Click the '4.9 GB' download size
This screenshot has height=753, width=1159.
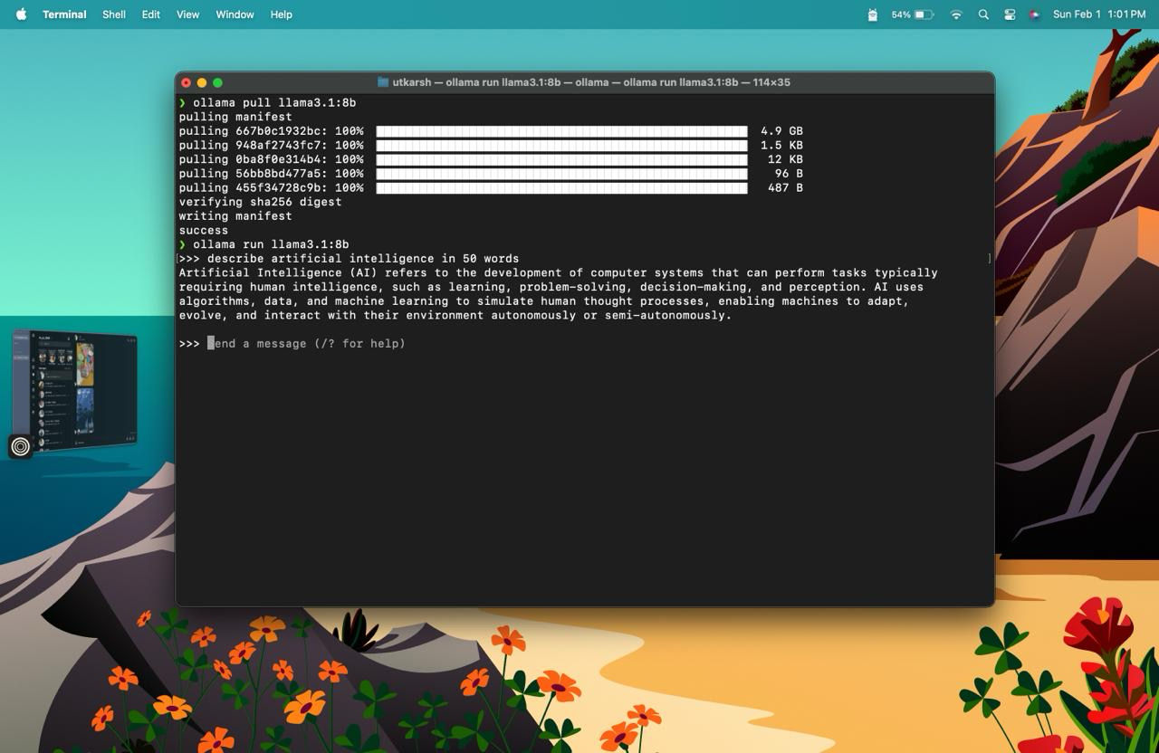click(781, 131)
